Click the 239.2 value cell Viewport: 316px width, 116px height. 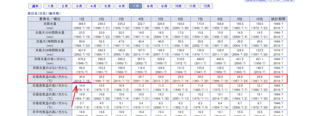[x=102, y=24]
